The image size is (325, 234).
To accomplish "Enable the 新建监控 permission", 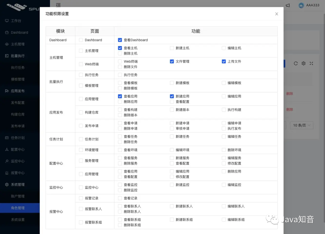I will click(172, 185).
